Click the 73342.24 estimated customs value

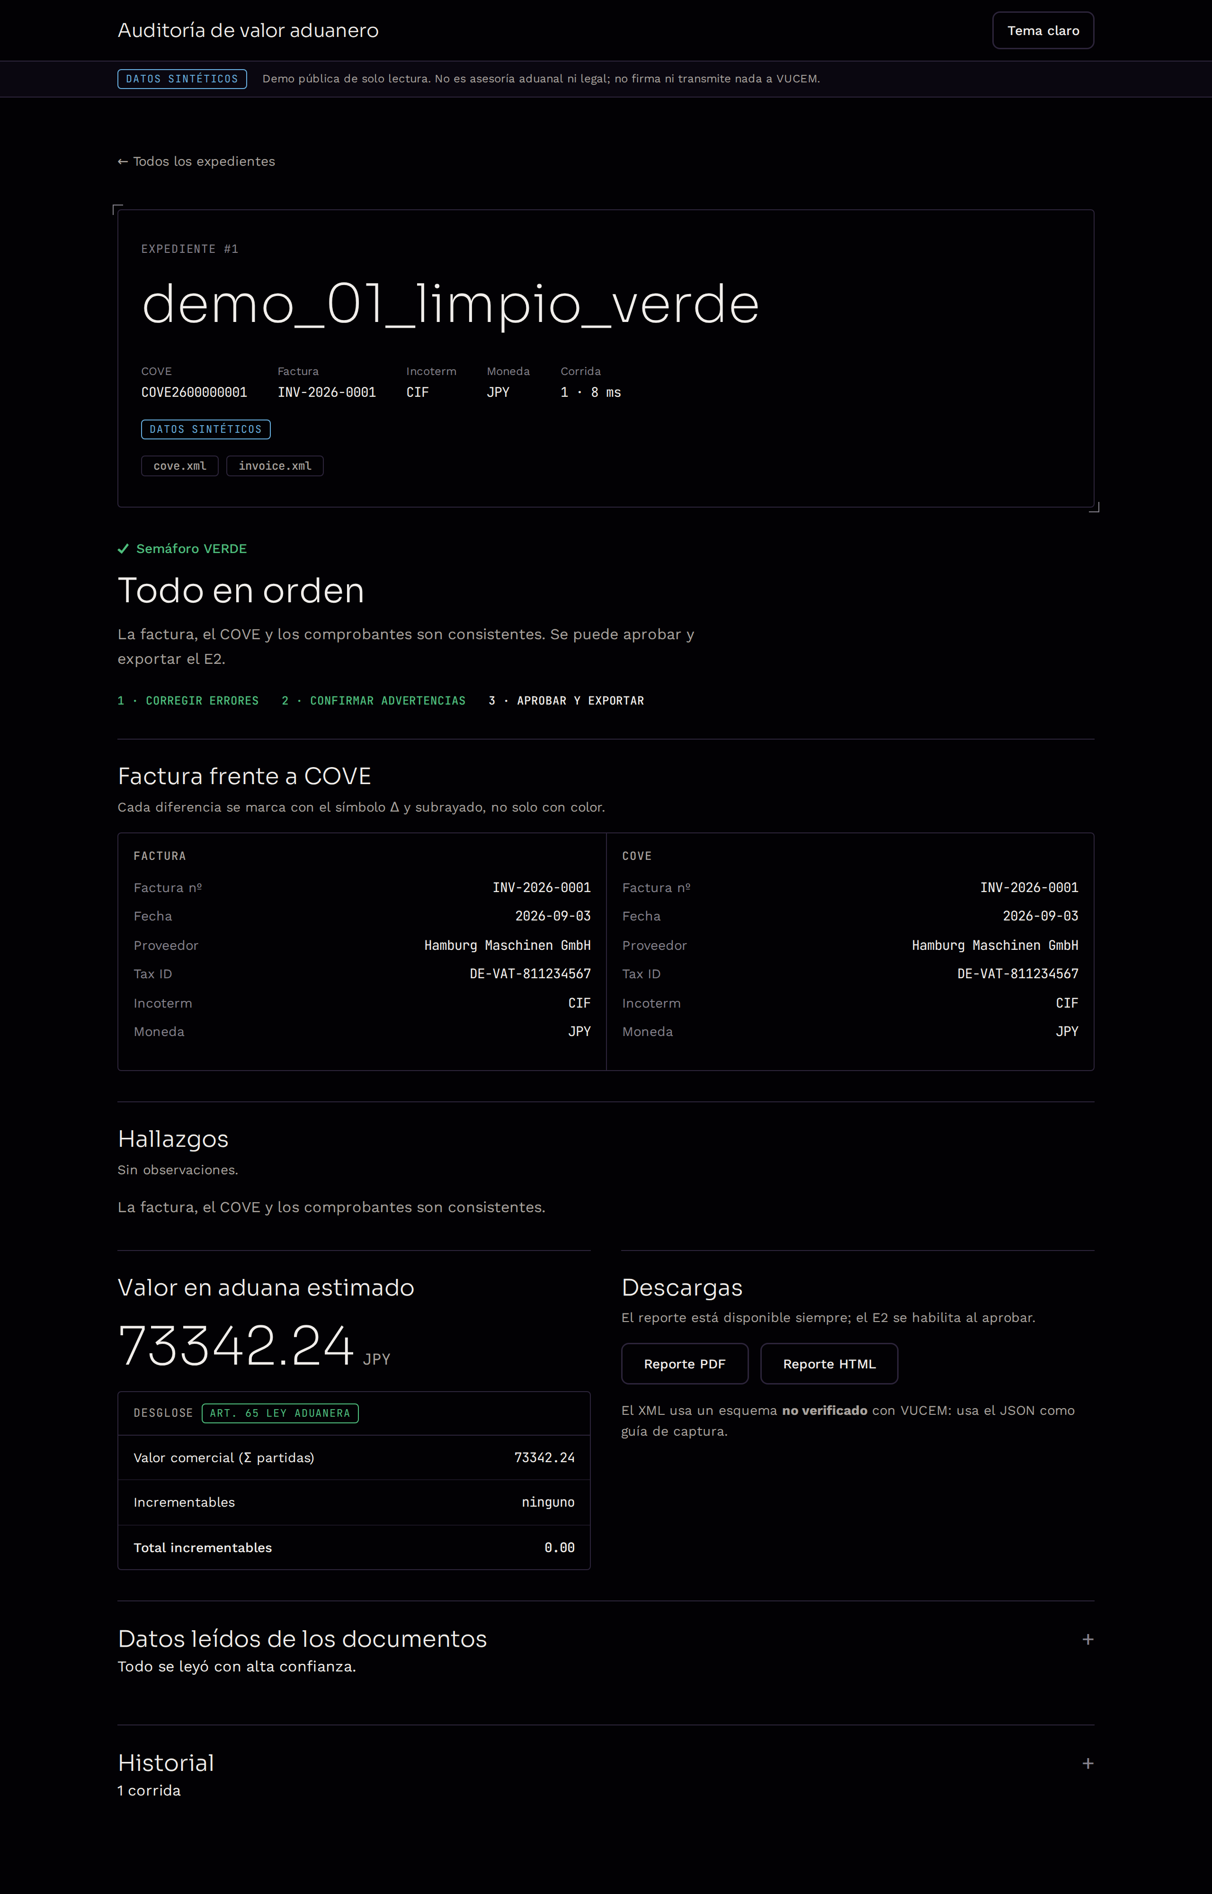236,1345
